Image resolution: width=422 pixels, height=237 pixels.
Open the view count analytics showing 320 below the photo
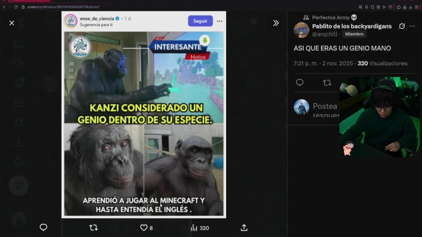[x=200, y=228]
